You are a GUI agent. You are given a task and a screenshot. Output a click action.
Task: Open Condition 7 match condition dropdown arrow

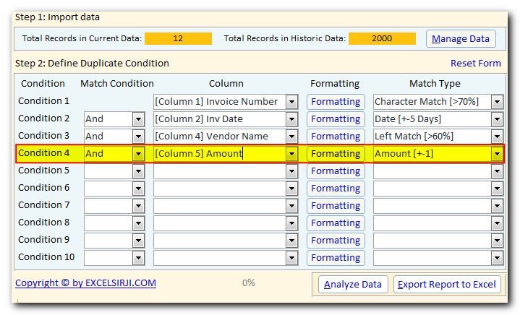(x=139, y=206)
